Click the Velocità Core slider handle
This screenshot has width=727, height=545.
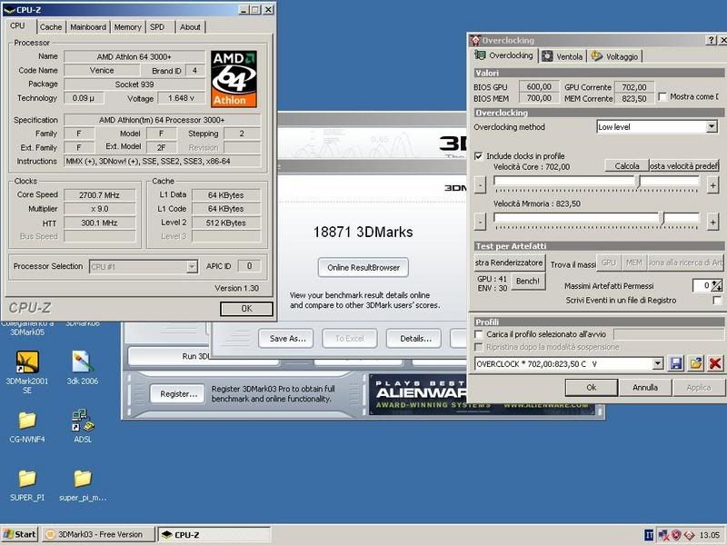(x=639, y=182)
